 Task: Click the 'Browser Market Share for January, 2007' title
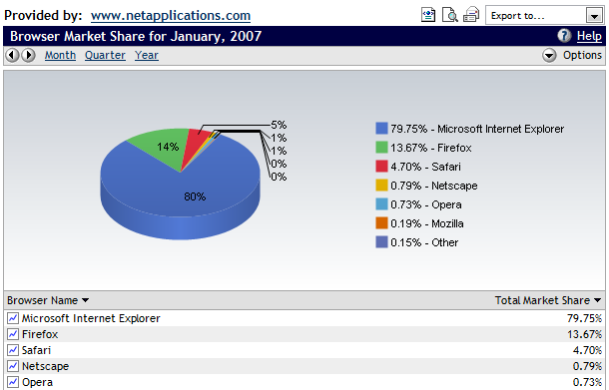click(x=136, y=36)
